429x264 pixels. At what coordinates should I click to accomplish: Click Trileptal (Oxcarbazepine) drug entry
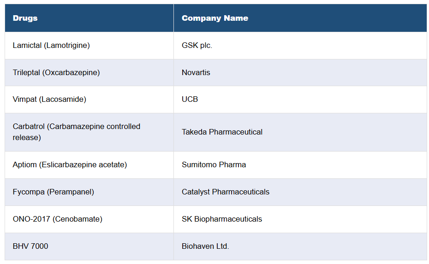[56, 72]
